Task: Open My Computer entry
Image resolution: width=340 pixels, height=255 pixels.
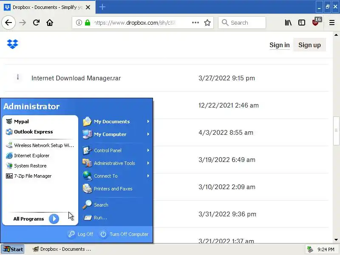Action: coord(116,134)
